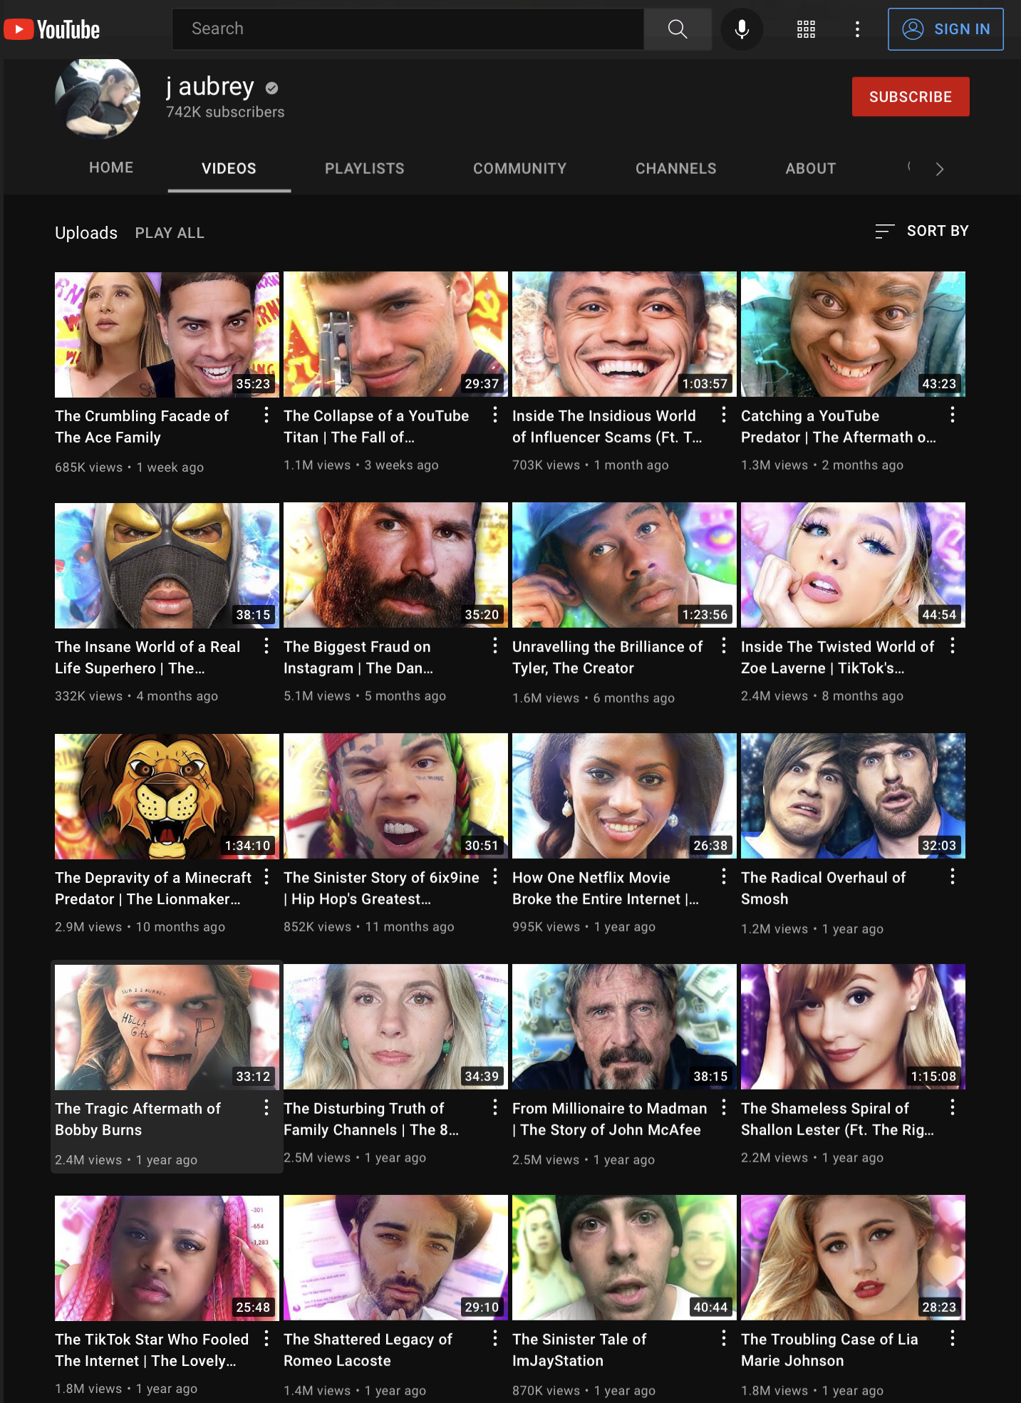This screenshot has width=1021, height=1403.
Task: Open title The Crumbling Facade of The Ace Family
Action: (x=142, y=426)
